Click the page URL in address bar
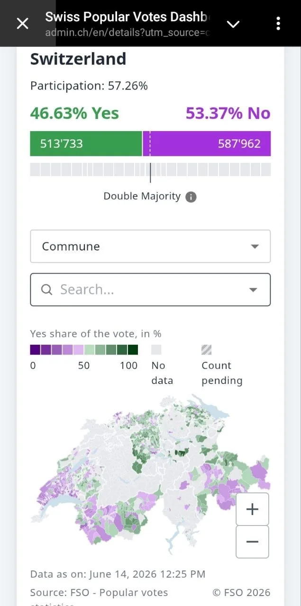Viewport: 301px width, 606px height. click(127, 33)
